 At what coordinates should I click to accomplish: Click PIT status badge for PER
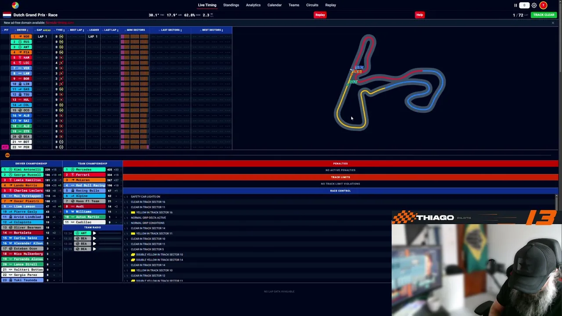(5, 147)
